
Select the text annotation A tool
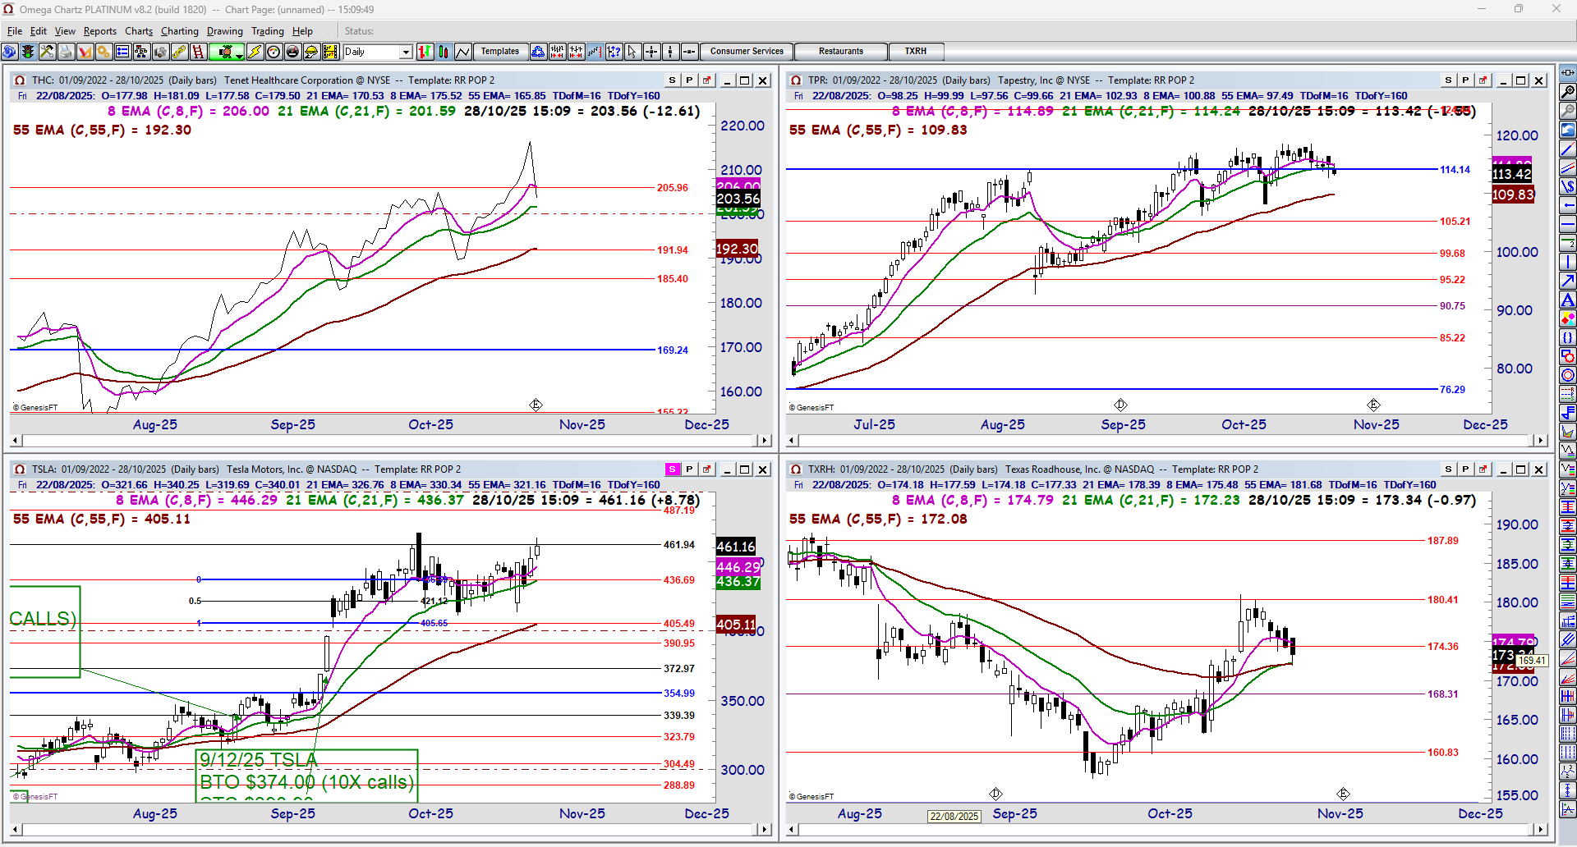(1567, 300)
